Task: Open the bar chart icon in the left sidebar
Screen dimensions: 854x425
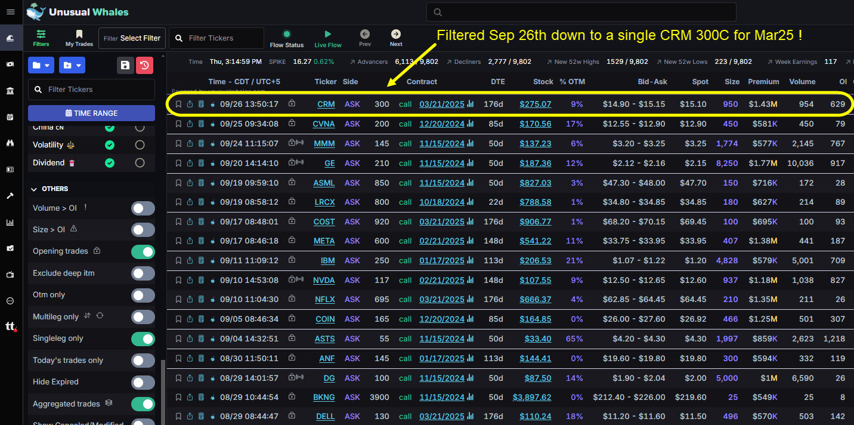Action: 10,222
